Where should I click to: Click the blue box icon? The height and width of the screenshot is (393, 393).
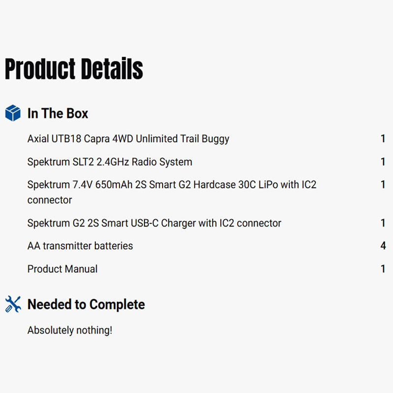tap(13, 113)
